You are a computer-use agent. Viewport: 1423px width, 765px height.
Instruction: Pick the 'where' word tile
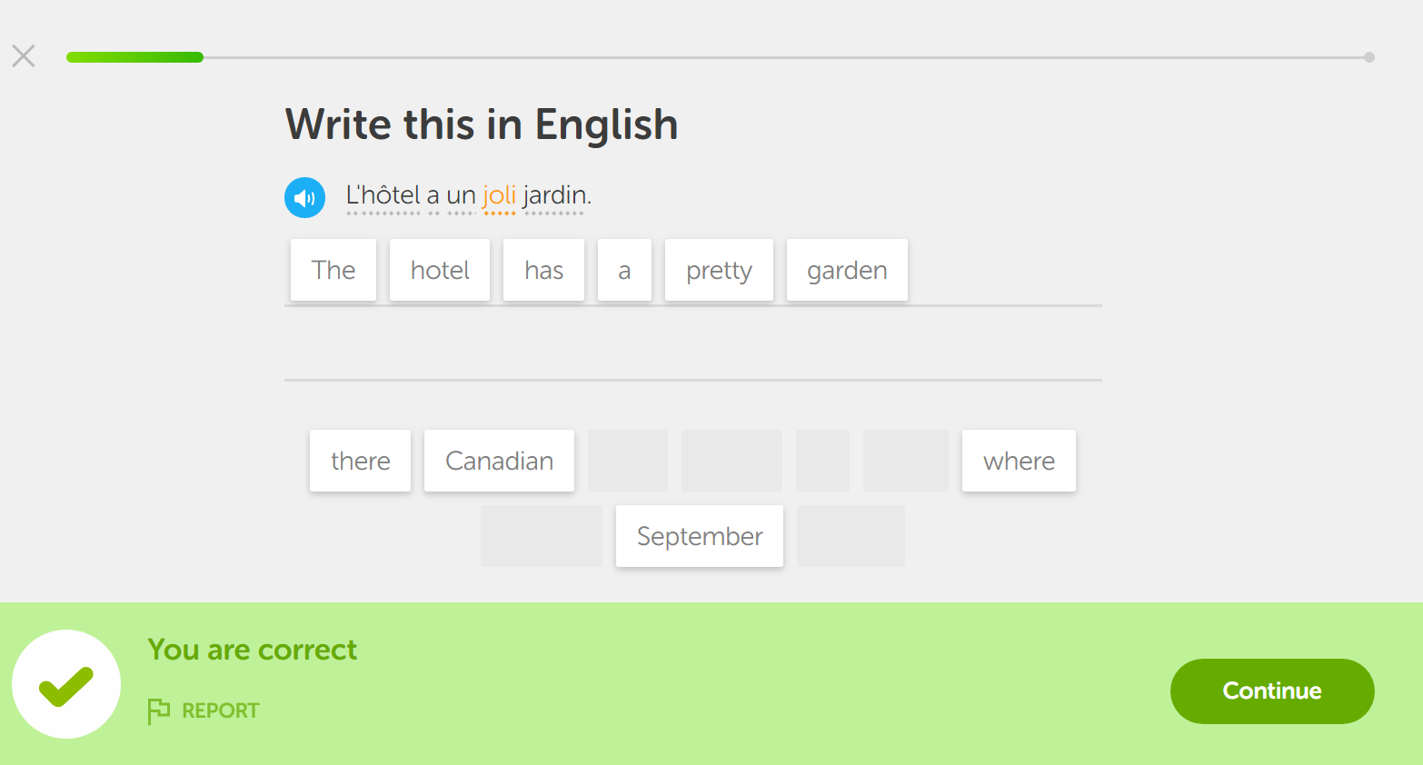tap(1019, 461)
